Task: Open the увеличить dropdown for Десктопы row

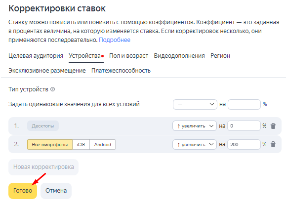Action: [195, 126]
